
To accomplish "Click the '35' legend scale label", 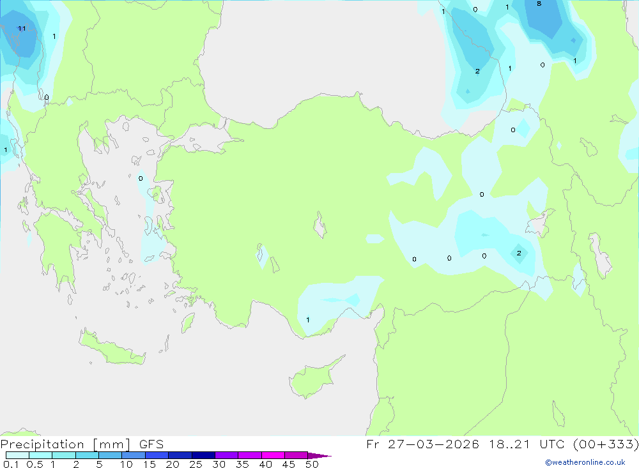I will click(242, 464).
